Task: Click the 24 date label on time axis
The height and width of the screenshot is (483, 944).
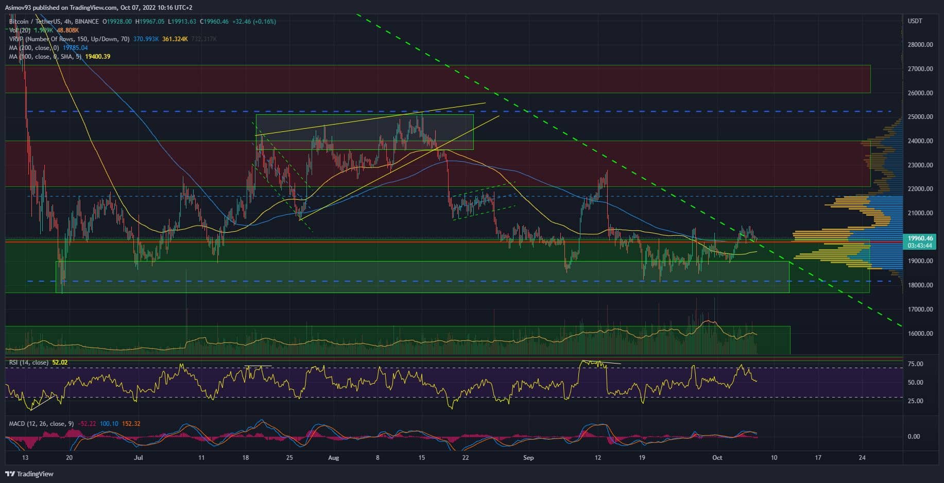Action: [x=862, y=458]
